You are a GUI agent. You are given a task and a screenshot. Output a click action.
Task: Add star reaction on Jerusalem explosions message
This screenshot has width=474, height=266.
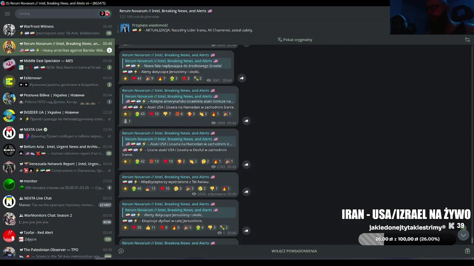[x=125, y=228]
